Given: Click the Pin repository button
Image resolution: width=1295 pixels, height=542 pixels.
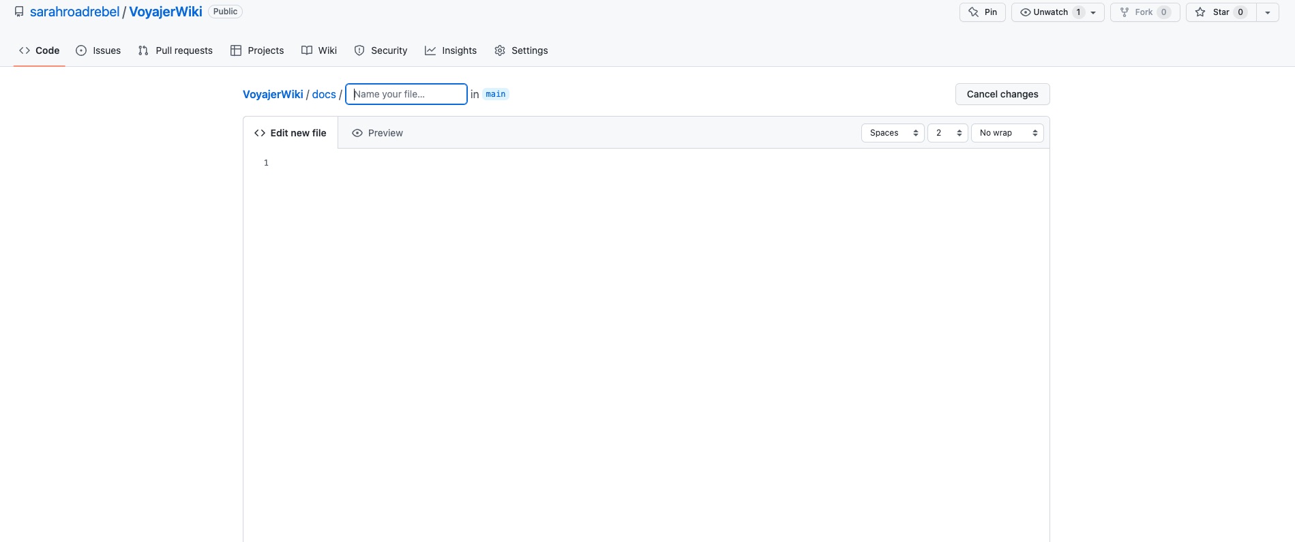Looking at the screenshot, I should 982,12.
